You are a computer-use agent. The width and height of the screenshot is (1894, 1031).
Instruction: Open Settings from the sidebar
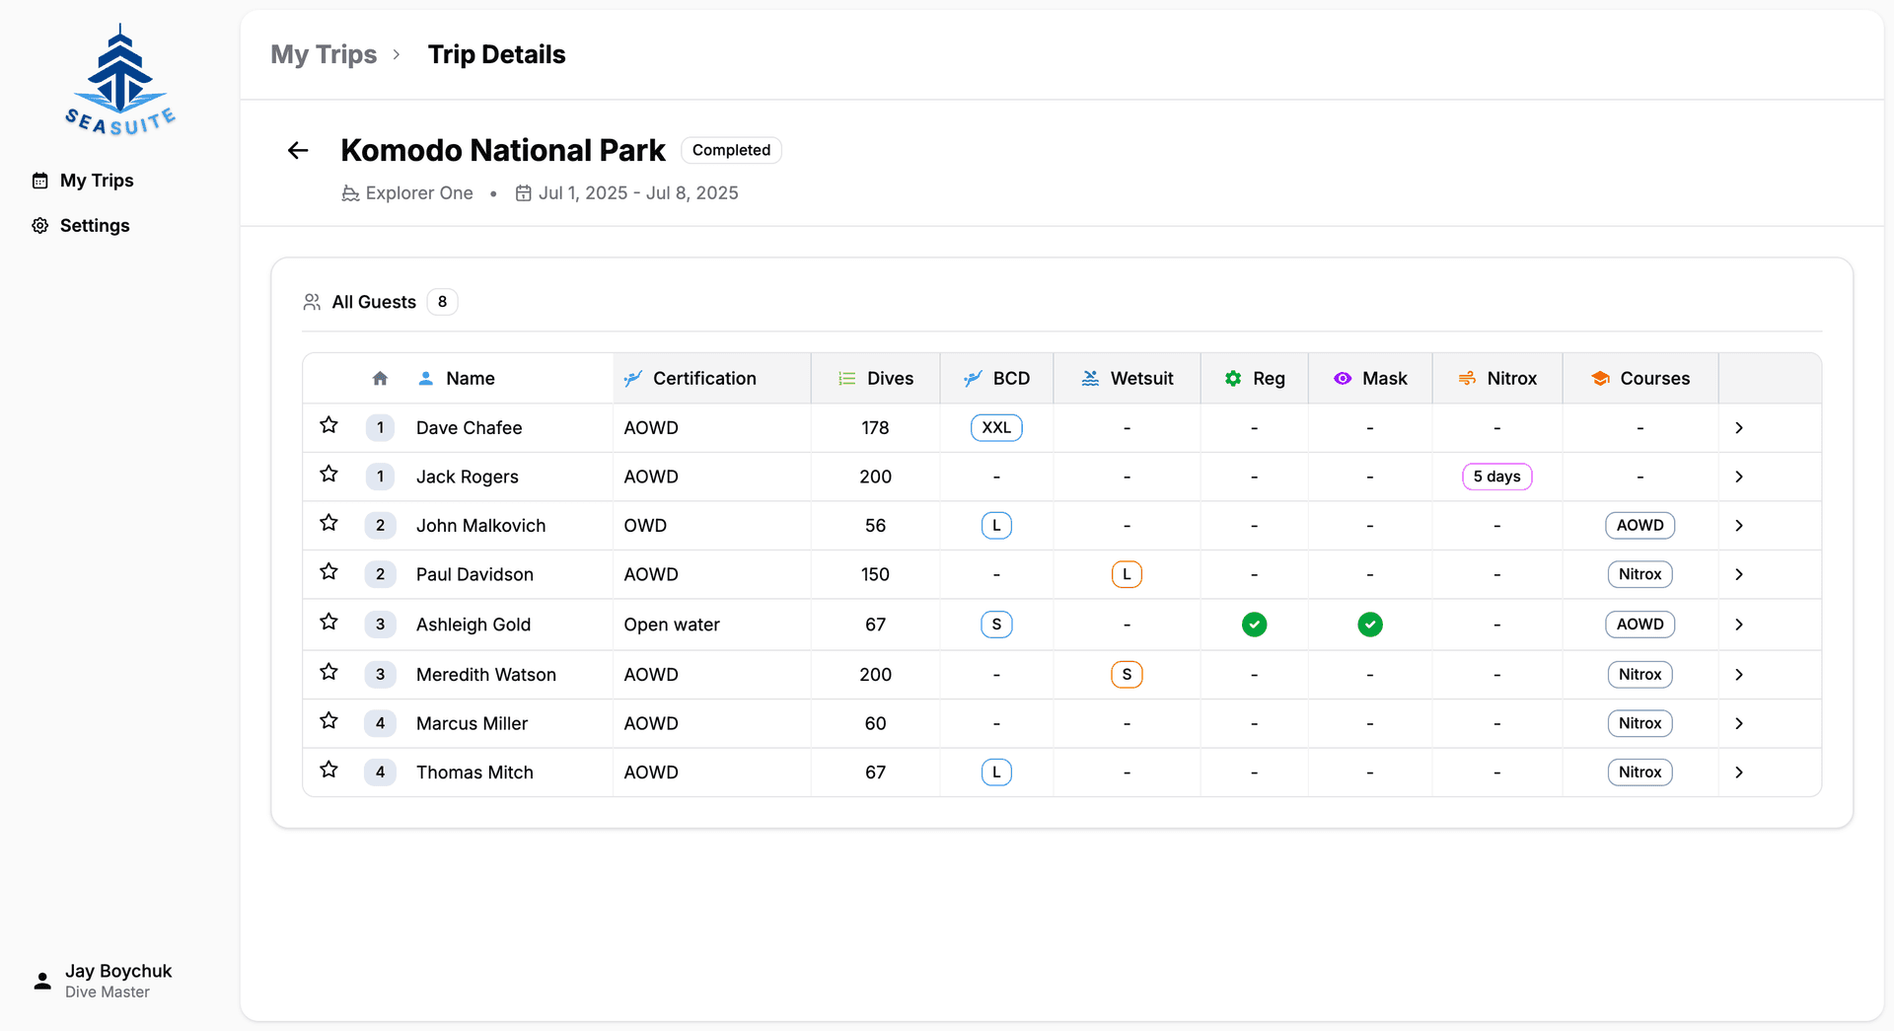point(94,225)
